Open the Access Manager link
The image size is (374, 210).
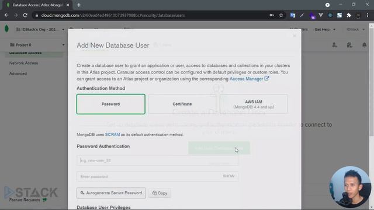tap(249, 79)
